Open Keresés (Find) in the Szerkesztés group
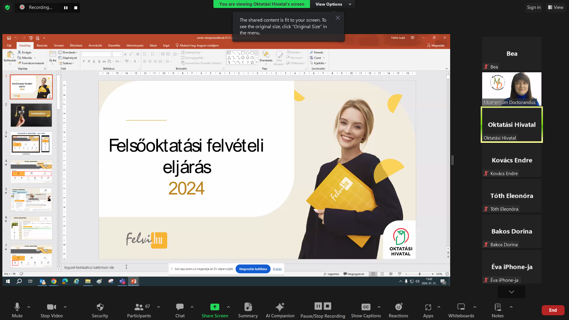Viewport: 569px width, 320px height. (317, 52)
